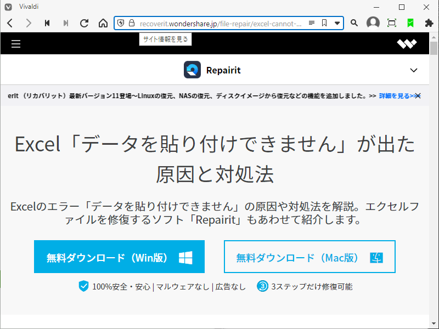This screenshot has width=439, height=329.
Task: Click the Repairit app logo
Action: click(193, 70)
